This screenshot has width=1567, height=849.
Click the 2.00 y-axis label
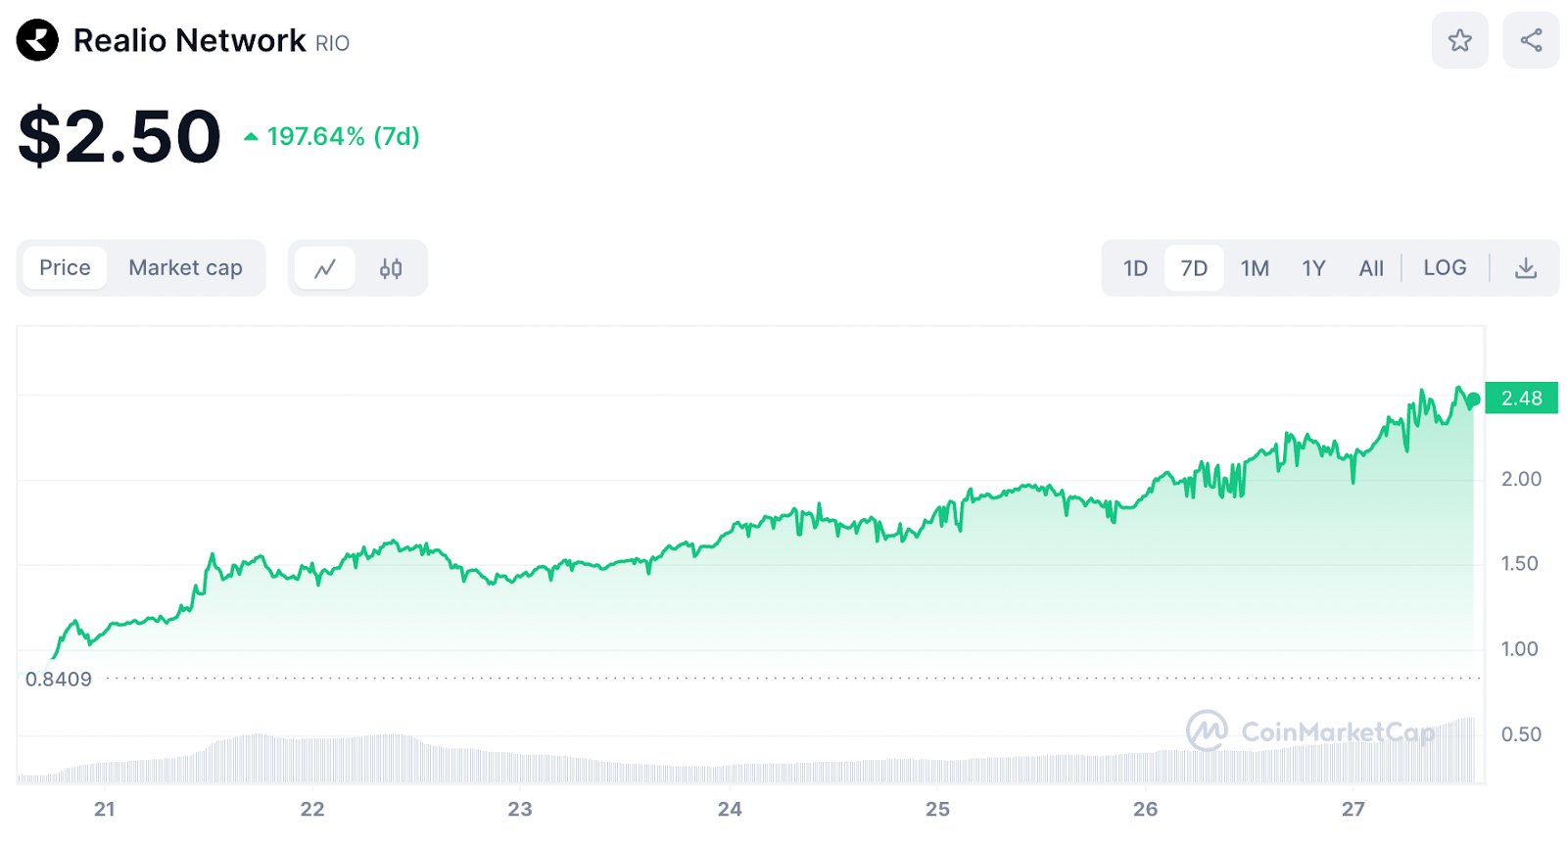pos(1521,479)
